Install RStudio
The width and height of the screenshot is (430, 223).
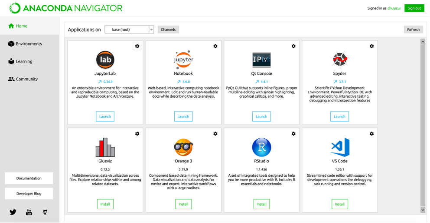[x=262, y=204]
